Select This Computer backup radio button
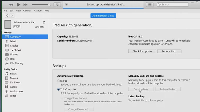Screen dimensions: 200x112 tap(58, 89)
